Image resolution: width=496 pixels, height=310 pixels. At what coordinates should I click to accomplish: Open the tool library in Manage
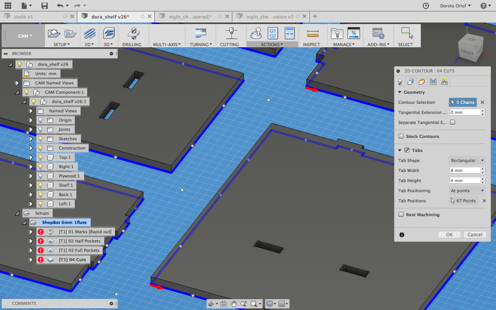[x=337, y=33]
